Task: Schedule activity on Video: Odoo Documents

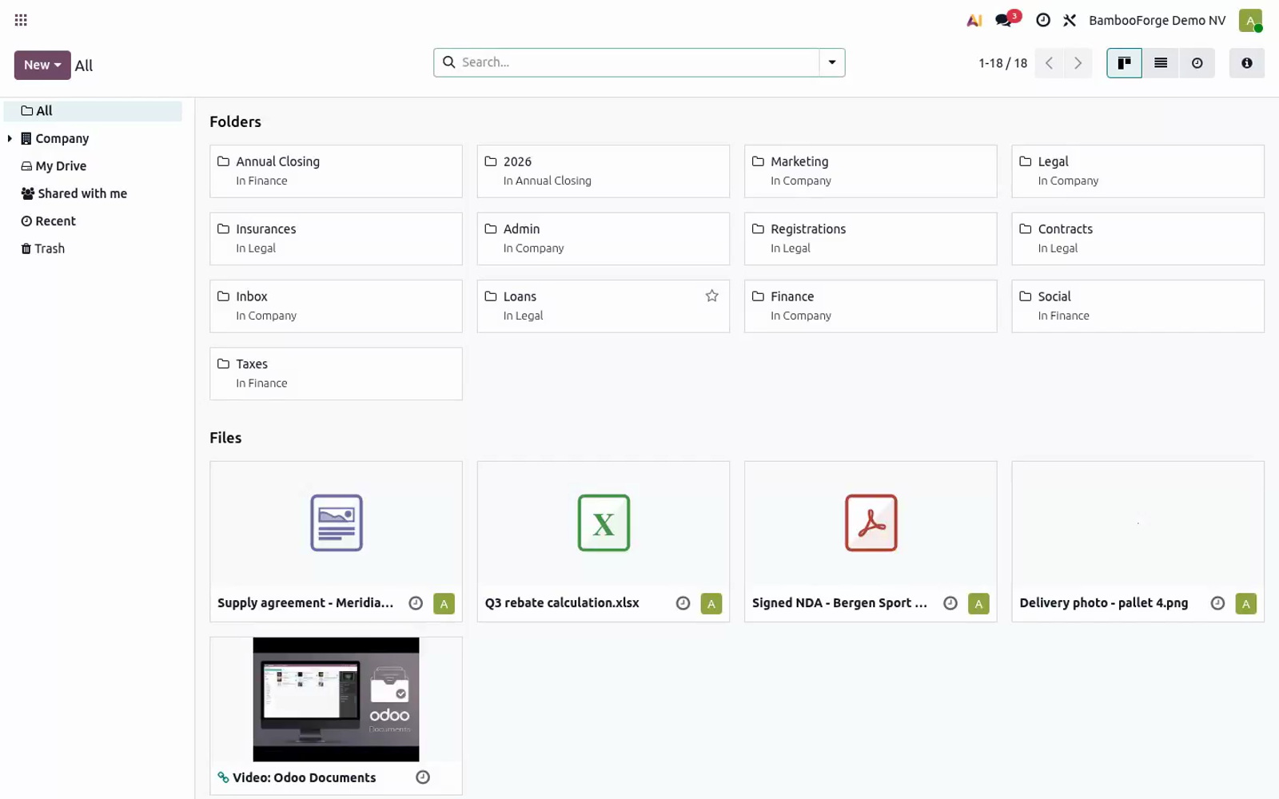Action: coord(423,777)
